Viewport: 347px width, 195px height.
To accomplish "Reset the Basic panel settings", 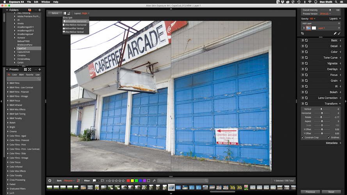I will pos(306,40).
